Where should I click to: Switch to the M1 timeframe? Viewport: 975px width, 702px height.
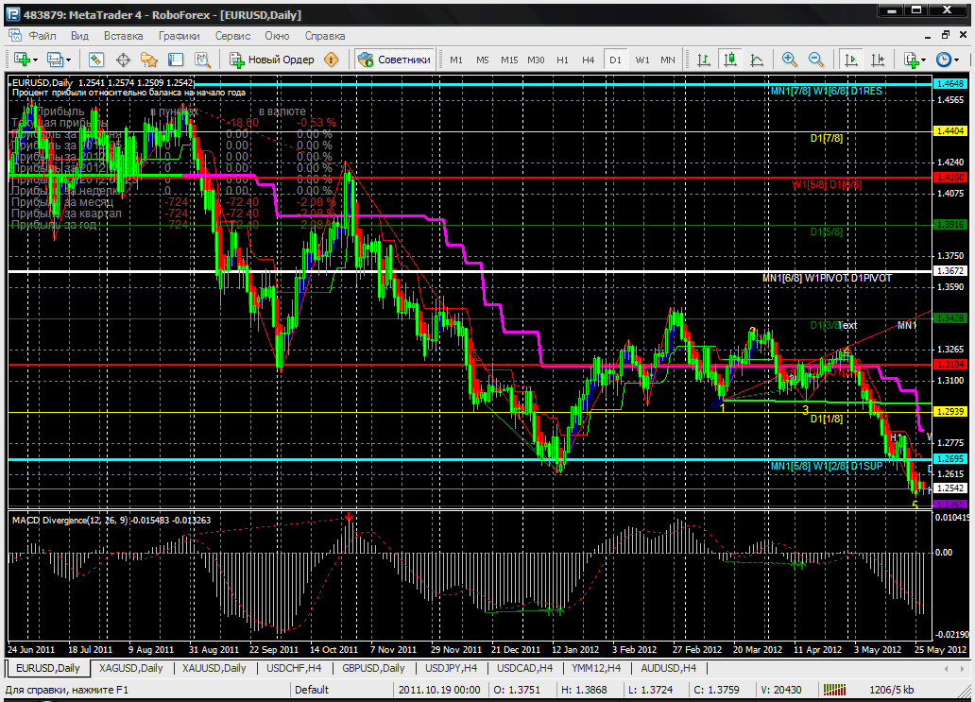[x=456, y=60]
